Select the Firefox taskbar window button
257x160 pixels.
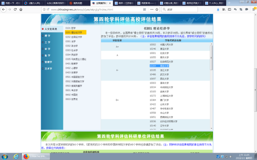click(36, 157)
